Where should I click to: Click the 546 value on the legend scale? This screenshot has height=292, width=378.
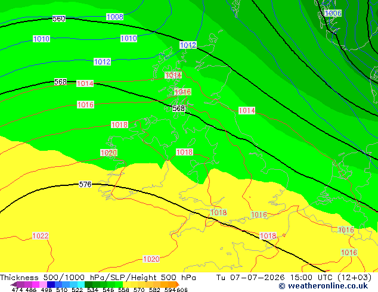click(109, 290)
